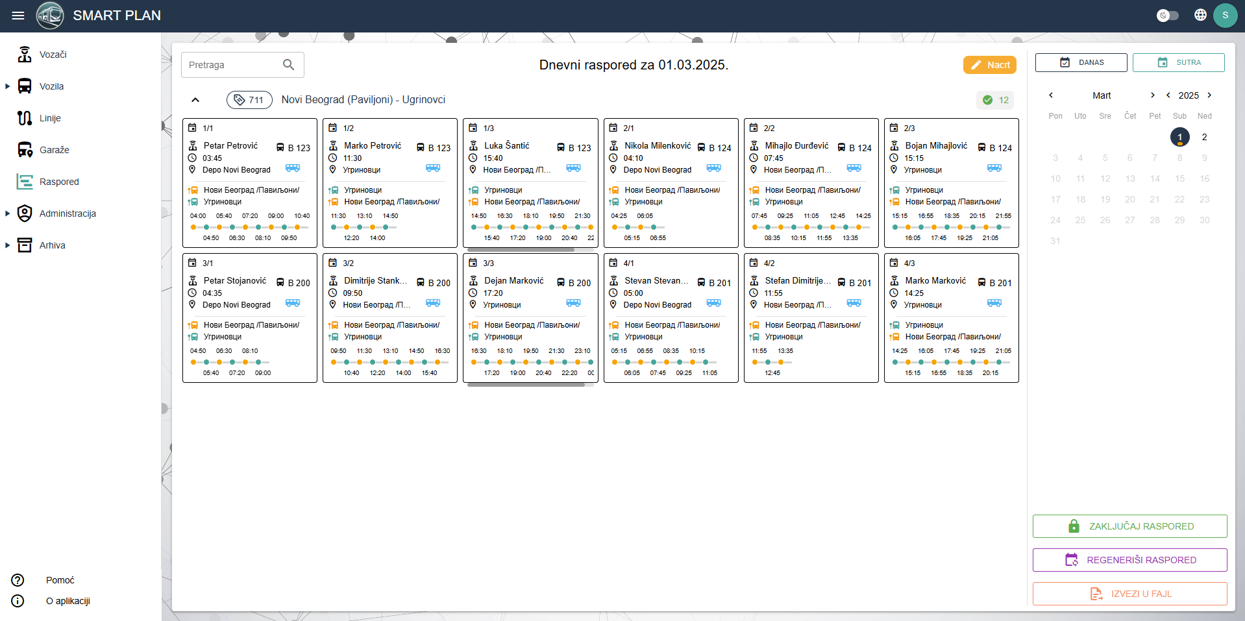Expand the Administracija sidebar submenu
The image size is (1245, 621).
pyautogui.click(x=8, y=213)
